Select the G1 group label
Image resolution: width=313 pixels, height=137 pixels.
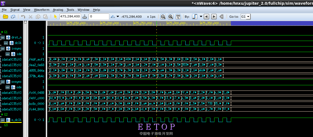tap(6, 32)
